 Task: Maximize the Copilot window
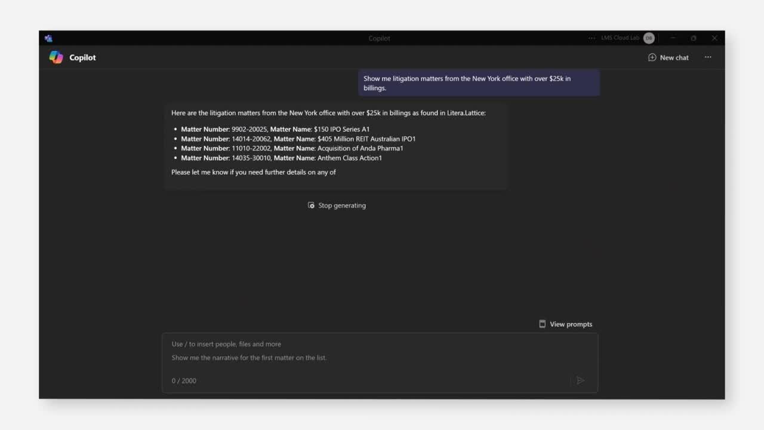(694, 38)
